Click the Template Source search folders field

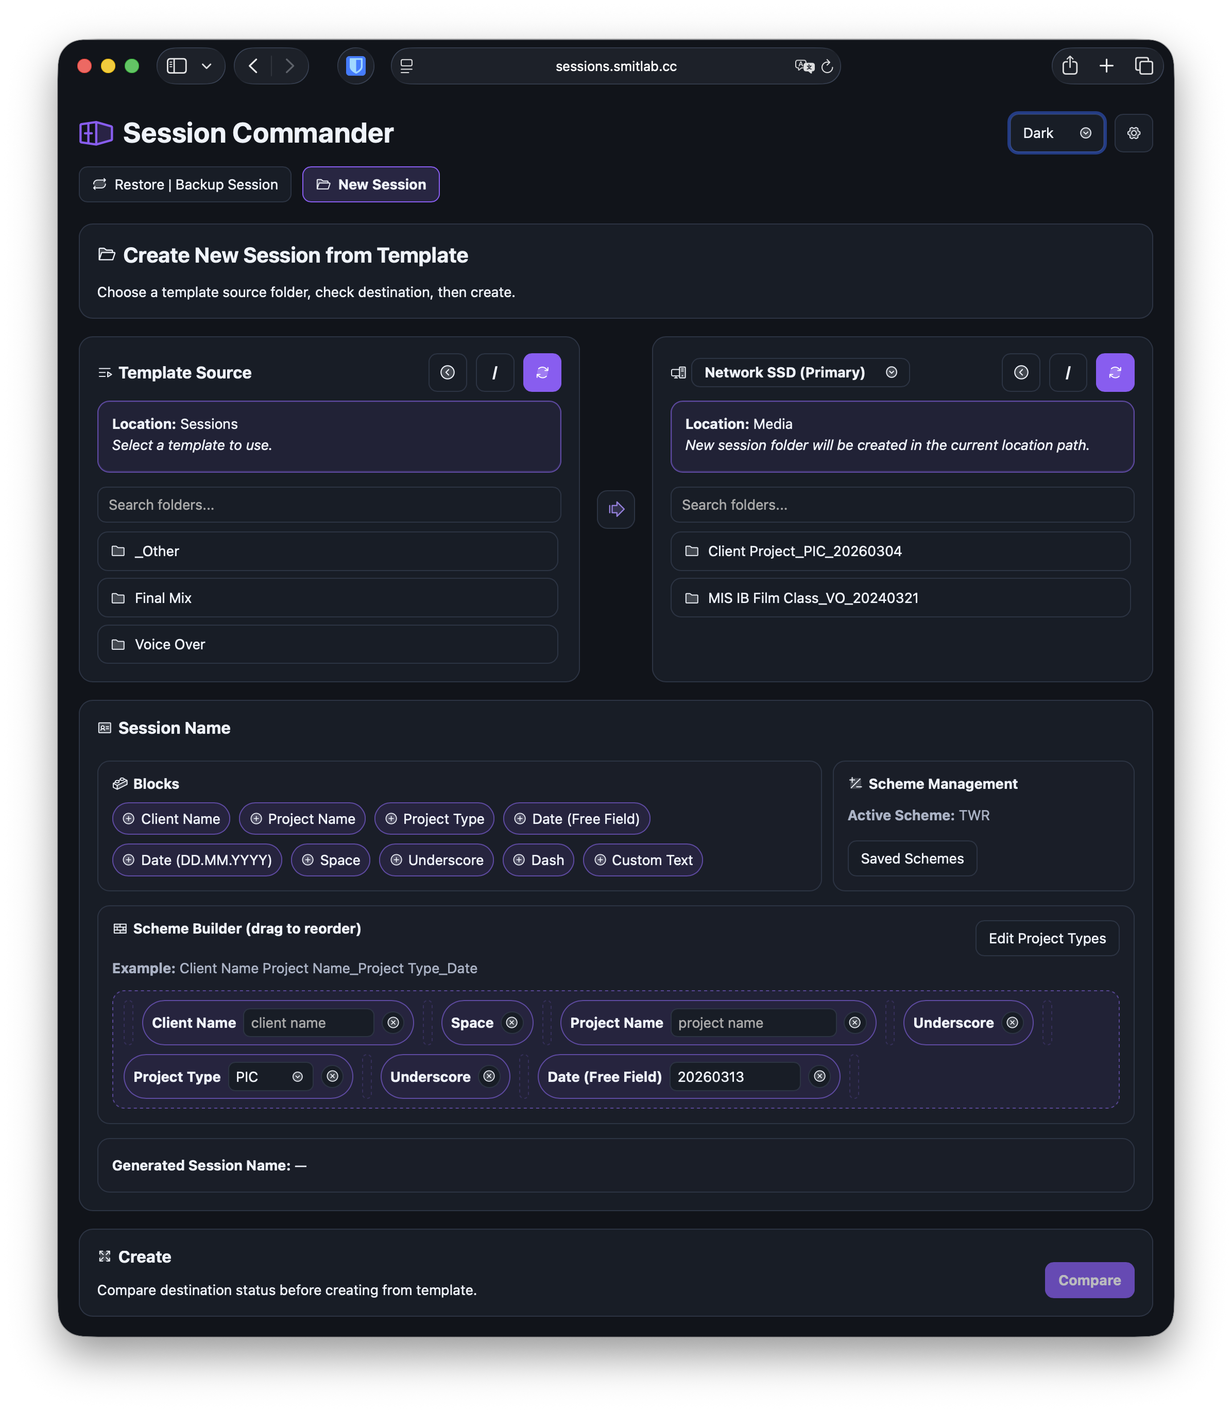329,505
